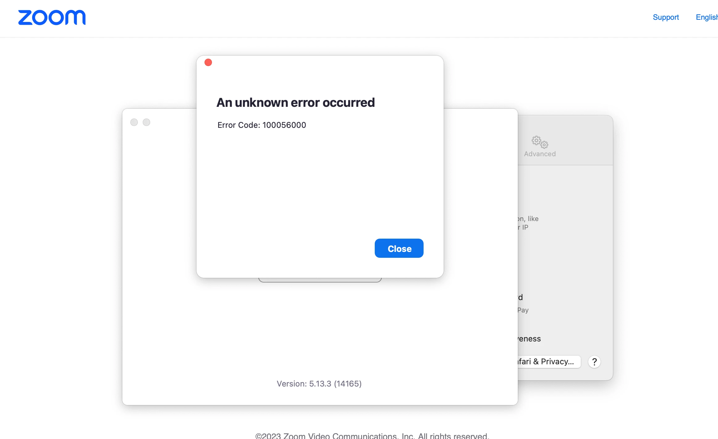Viewport: 718px width, 439px height.
Task: Click the first gray window button behind dialog
Action: [x=134, y=122]
